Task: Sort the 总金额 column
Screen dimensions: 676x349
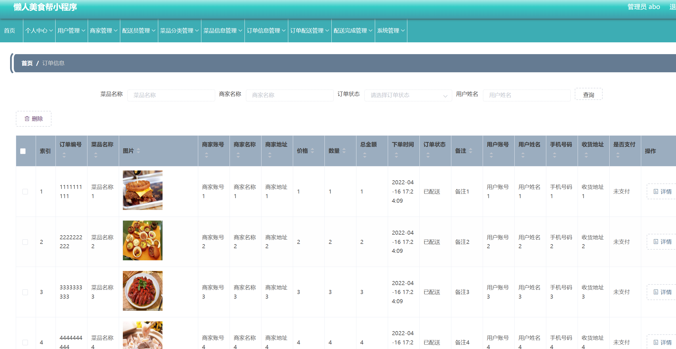Action: tap(365, 155)
